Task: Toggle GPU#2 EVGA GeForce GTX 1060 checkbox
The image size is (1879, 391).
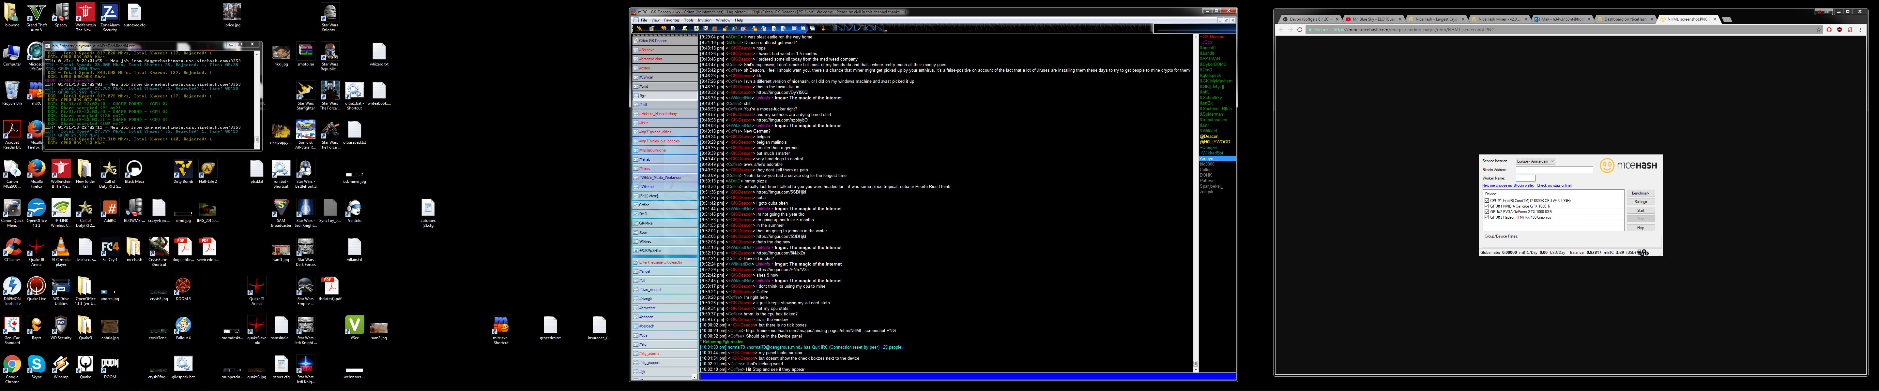Action: click(1487, 212)
